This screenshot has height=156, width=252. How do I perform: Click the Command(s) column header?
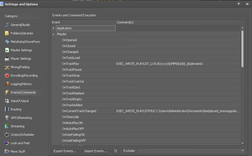178,22
